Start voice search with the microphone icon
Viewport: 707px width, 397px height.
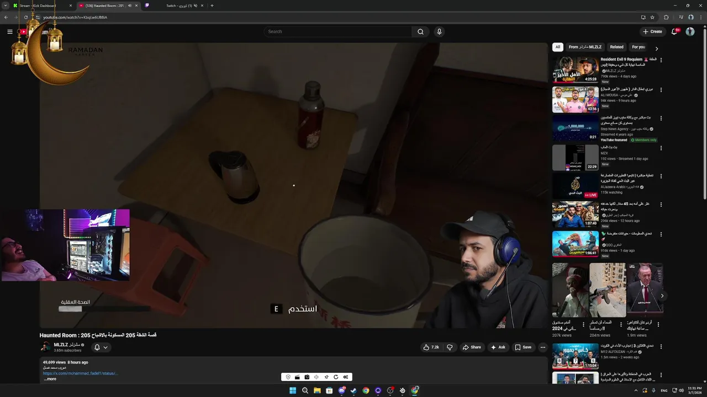[439, 31]
